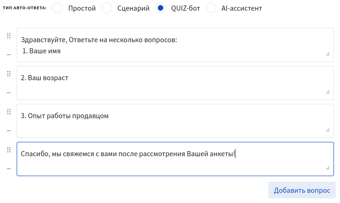Remove the first greeting question with minus icon
Image resolution: width=340 pixels, height=203 pixels.
point(9,55)
